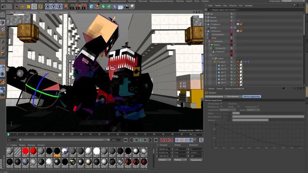The height and width of the screenshot is (173, 308).
Task: Open Material Manager Создать menu
Action: pyautogui.click(x=13, y=145)
